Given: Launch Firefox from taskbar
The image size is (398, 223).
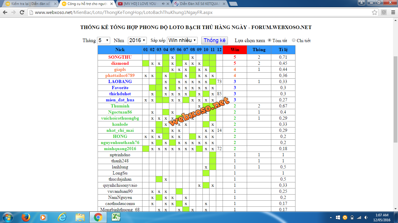Looking at the screenshot, I should tap(26, 217).
